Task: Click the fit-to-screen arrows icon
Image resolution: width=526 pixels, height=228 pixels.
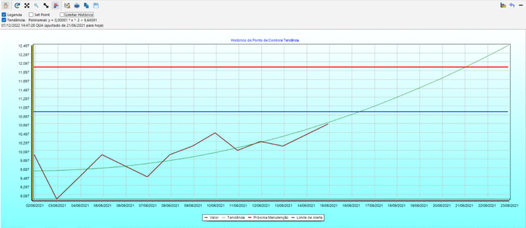Action: tap(27, 5)
